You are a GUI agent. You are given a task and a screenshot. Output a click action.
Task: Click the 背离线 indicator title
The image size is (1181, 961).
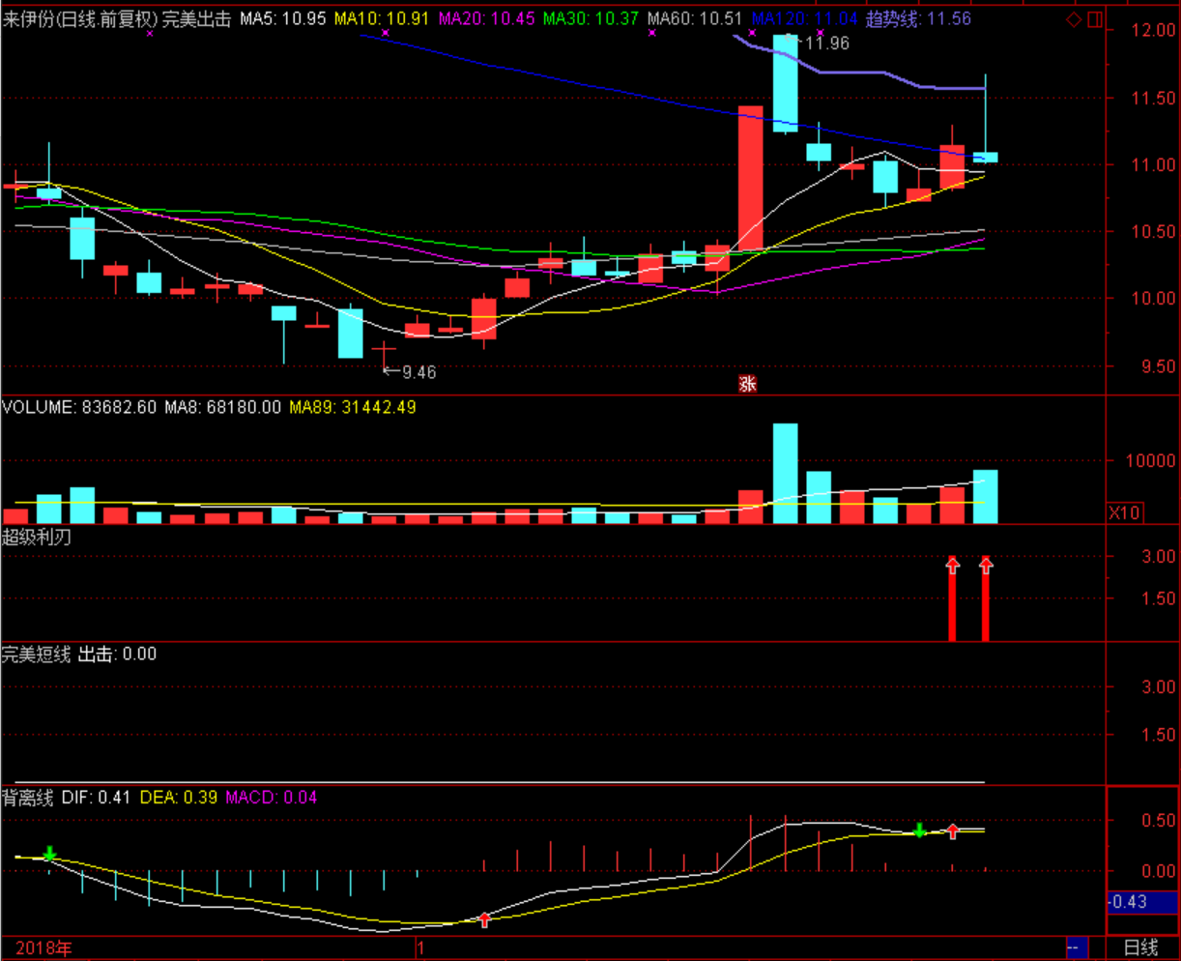coord(28,798)
